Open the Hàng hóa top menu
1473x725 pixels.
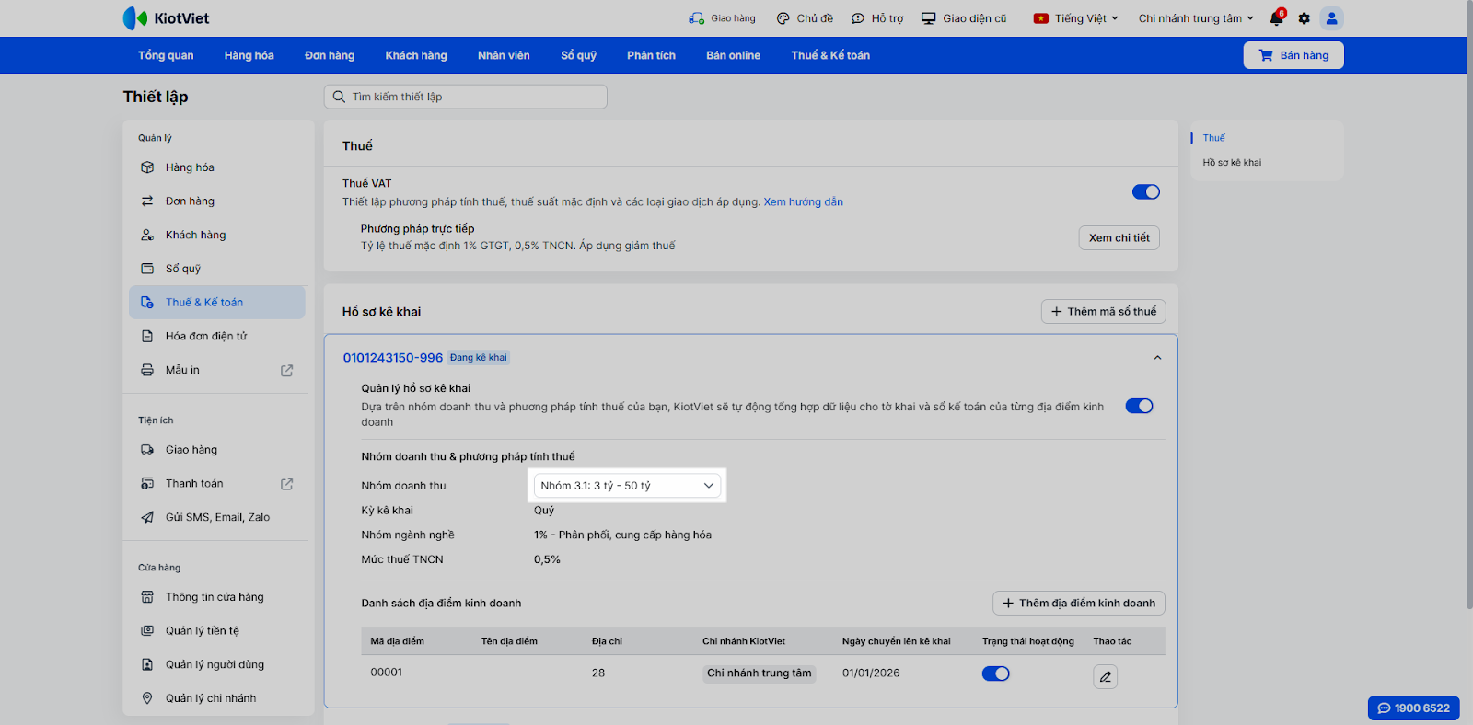pyautogui.click(x=249, y=55)
